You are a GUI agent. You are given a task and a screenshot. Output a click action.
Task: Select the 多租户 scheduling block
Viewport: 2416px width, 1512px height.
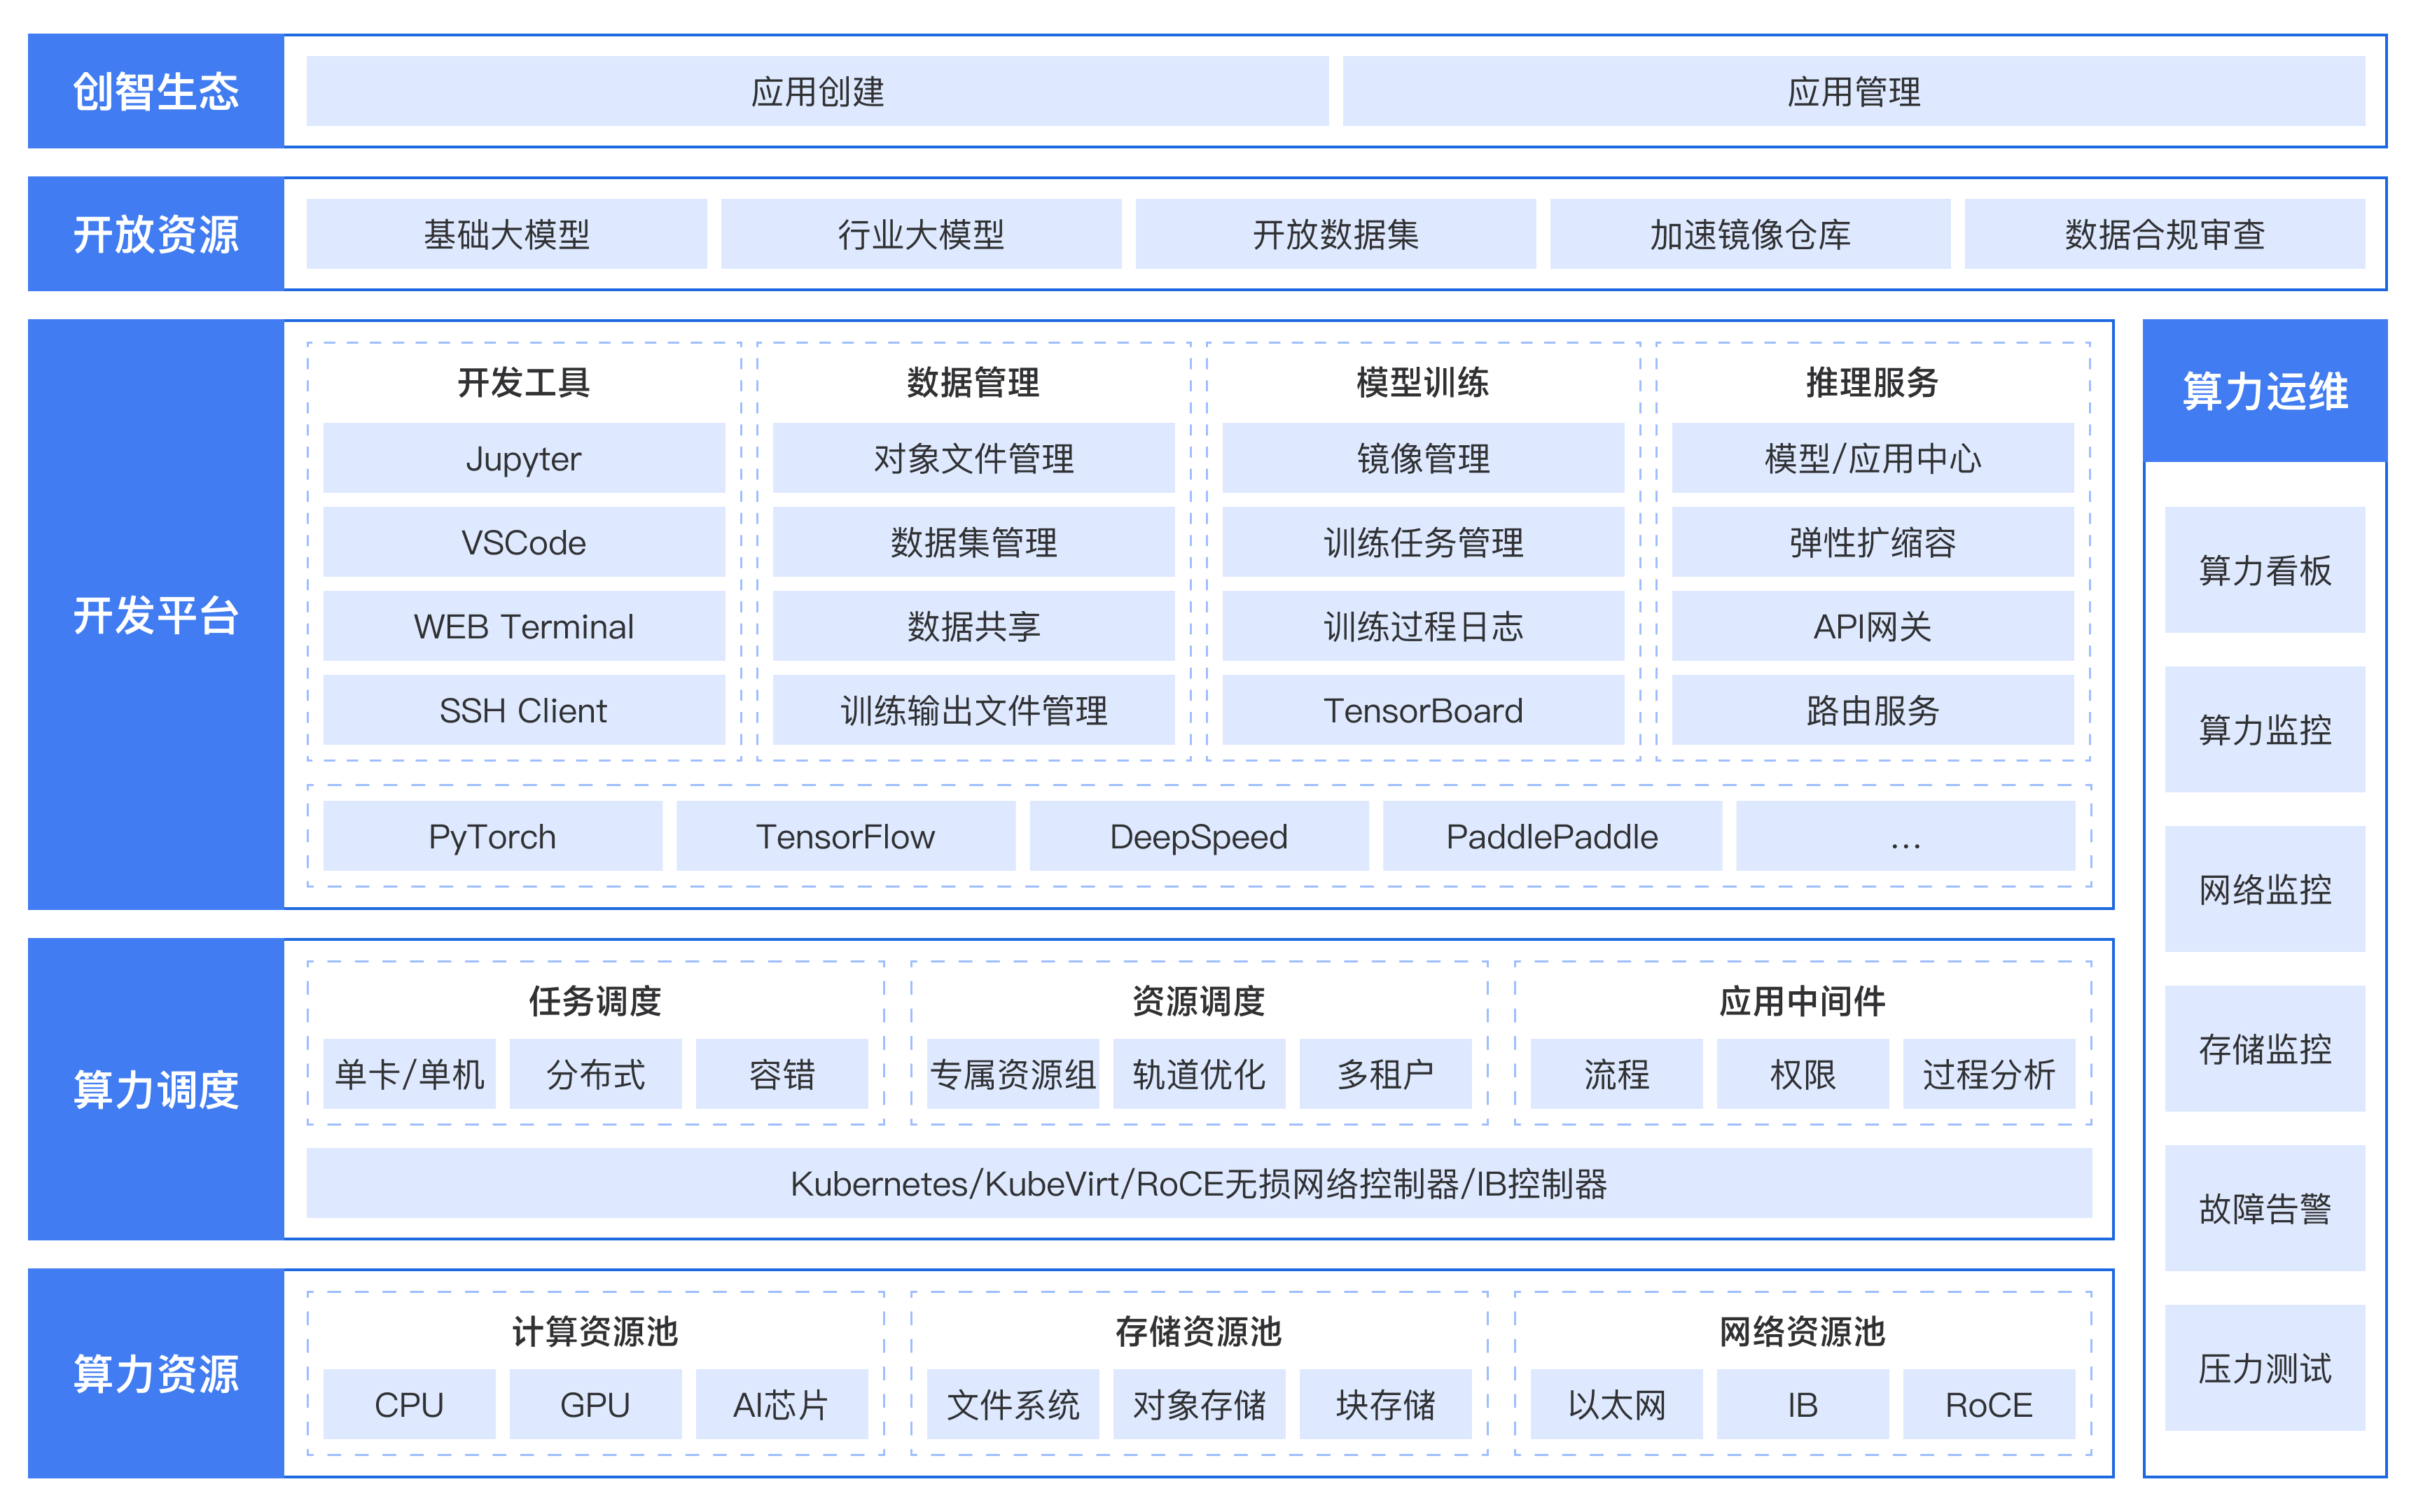[x=1384, y=1074]
